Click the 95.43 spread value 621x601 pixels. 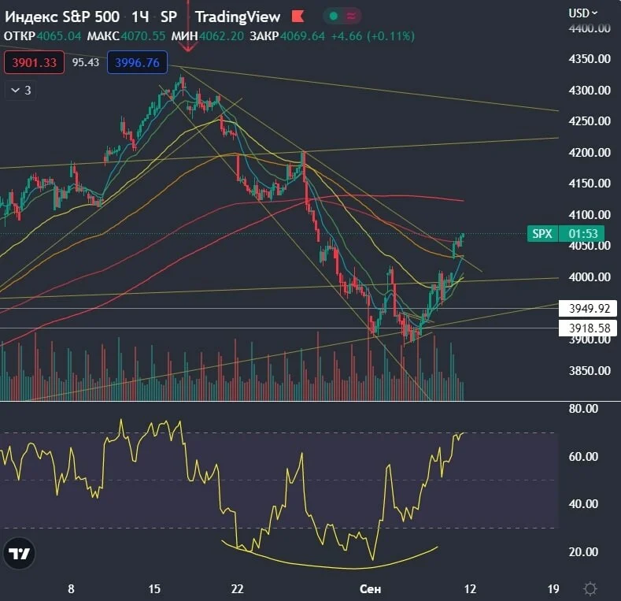coord(86,63)
